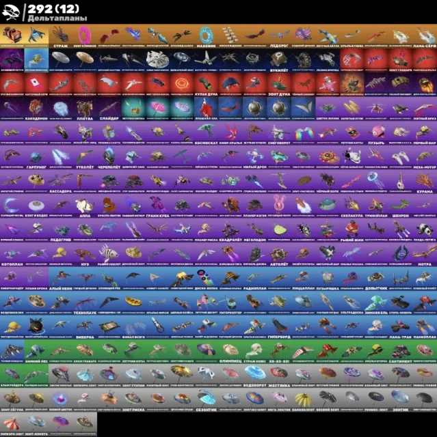Pick the ЖЕСТЯНКА umbrella
437x437 pixels.
click(279, 376)
